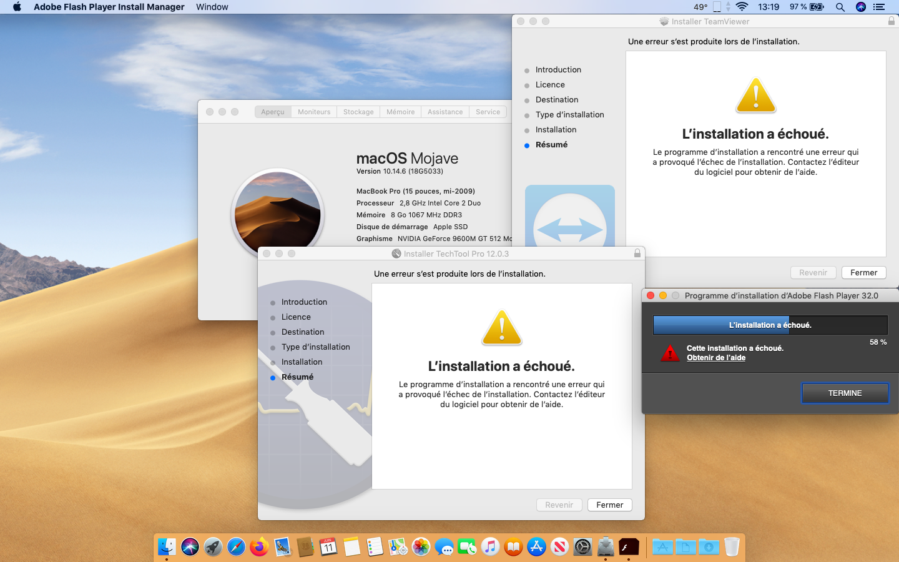899x562 pixels.
Task: Click the Adobe Flash installer Dock icon
Action: point(629,547)
